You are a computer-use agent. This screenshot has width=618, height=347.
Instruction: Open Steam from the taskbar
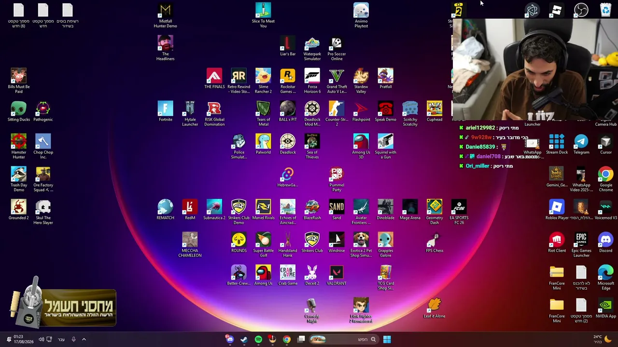(x=244, y=339)
